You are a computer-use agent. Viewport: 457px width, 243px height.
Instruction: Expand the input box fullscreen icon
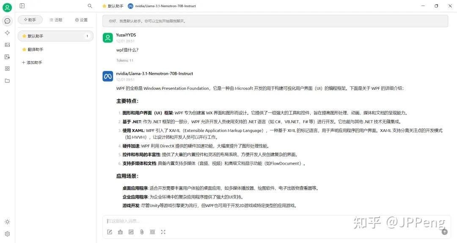click(163, 232)
